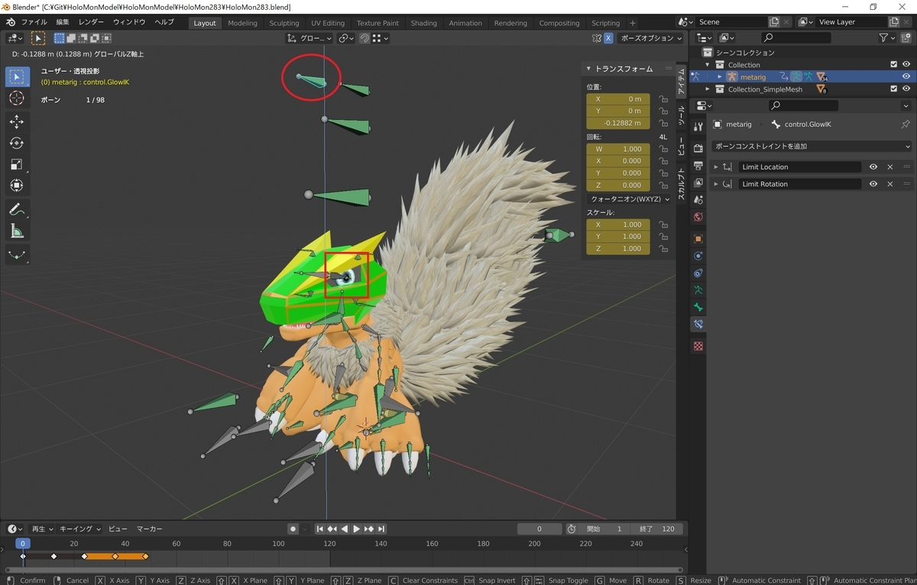Open pivot point dropdown

tap(347, 38)
